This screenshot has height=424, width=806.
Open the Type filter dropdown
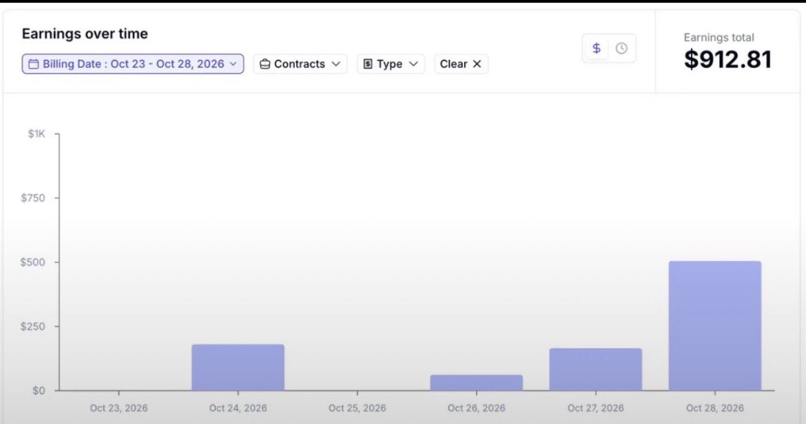tap(391, 64)
